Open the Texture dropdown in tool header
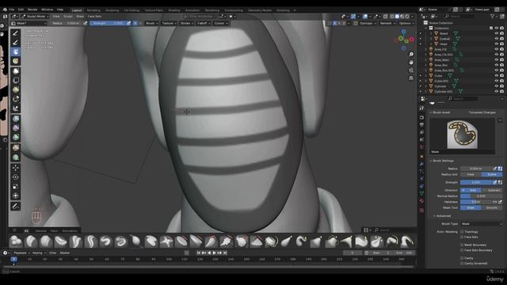Image resolution: width=507 pixels, height=285 pixels. 169,23
